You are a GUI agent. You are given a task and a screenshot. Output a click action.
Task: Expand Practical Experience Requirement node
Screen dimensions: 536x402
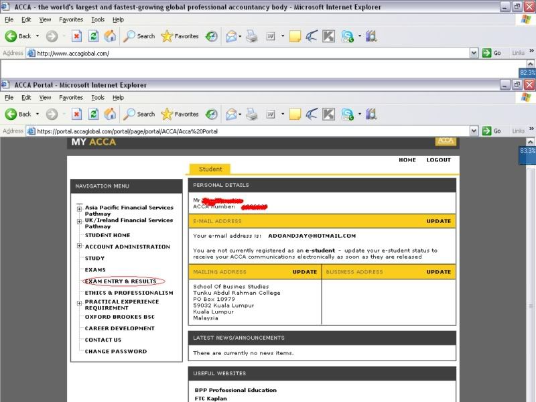point(79,304)
